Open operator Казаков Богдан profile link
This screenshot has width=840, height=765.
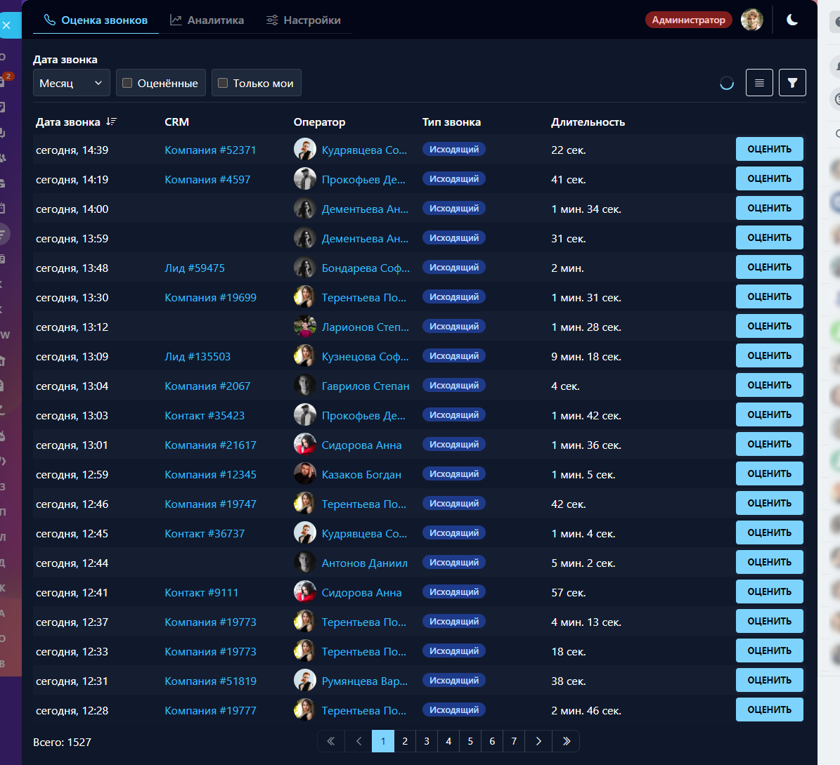pos(361,475)
